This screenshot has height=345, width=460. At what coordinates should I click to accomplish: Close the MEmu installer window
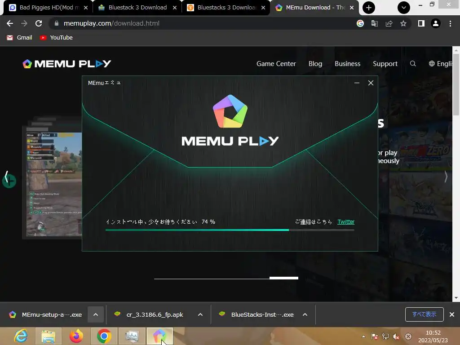[371, 83]
